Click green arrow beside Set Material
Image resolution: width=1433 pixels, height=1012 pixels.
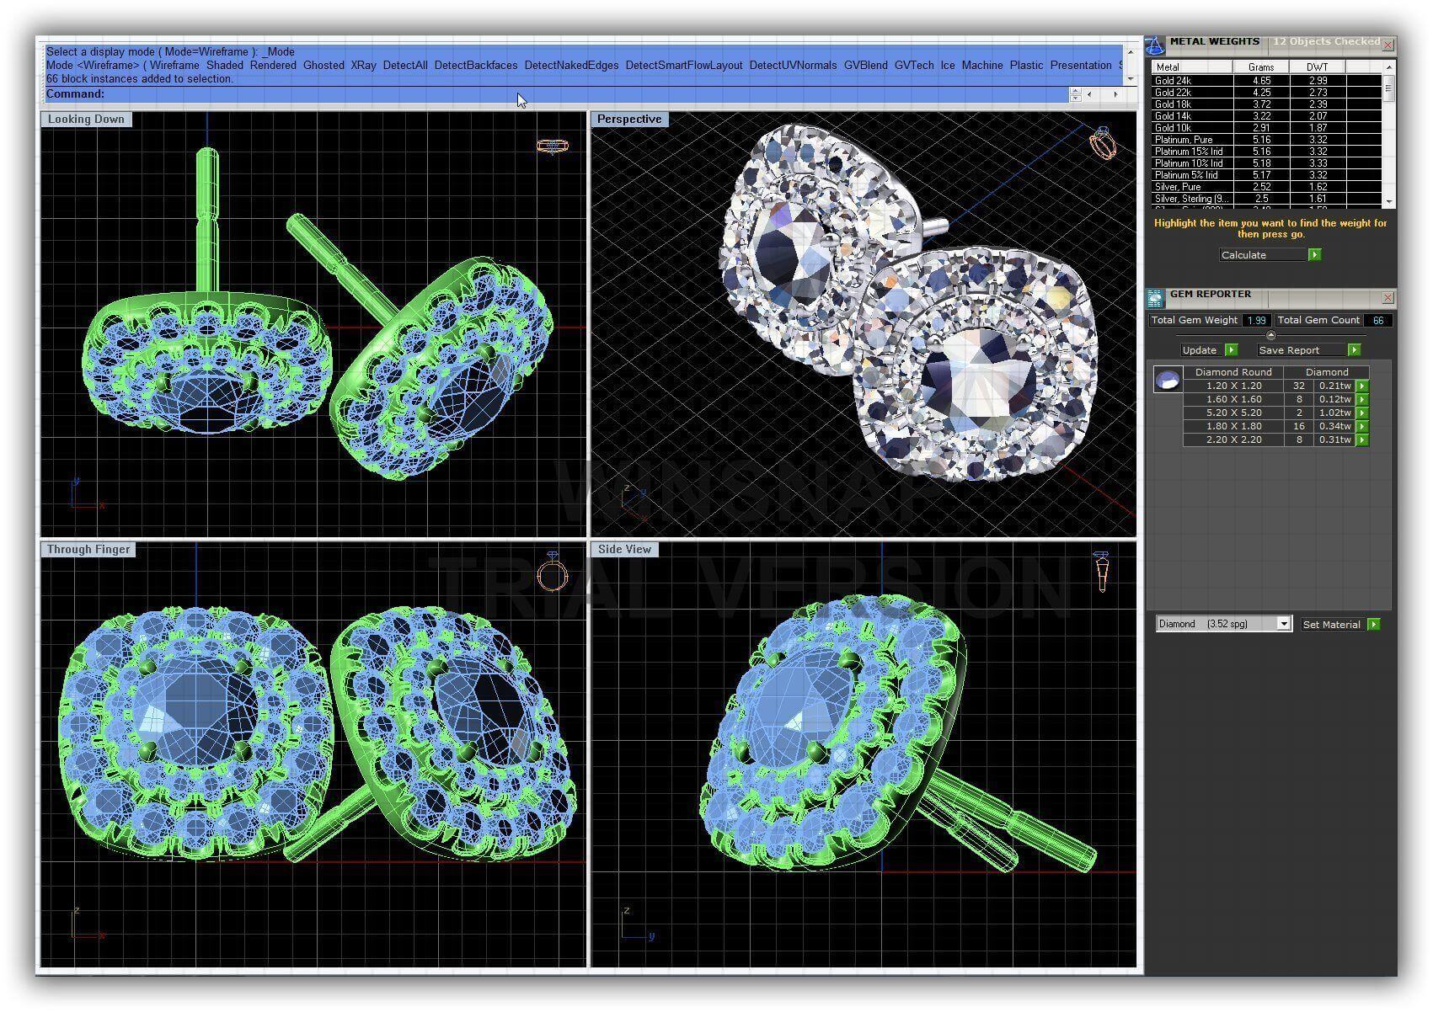pyautogui.click(x=1374, y=625)
